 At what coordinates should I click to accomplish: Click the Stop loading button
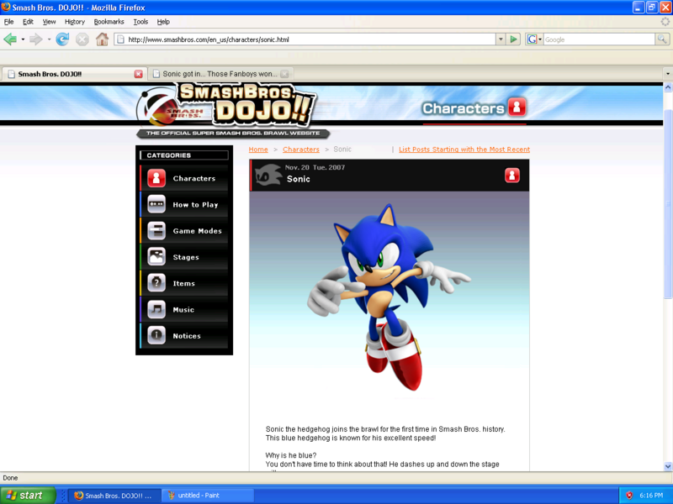[x=82, y=39]
